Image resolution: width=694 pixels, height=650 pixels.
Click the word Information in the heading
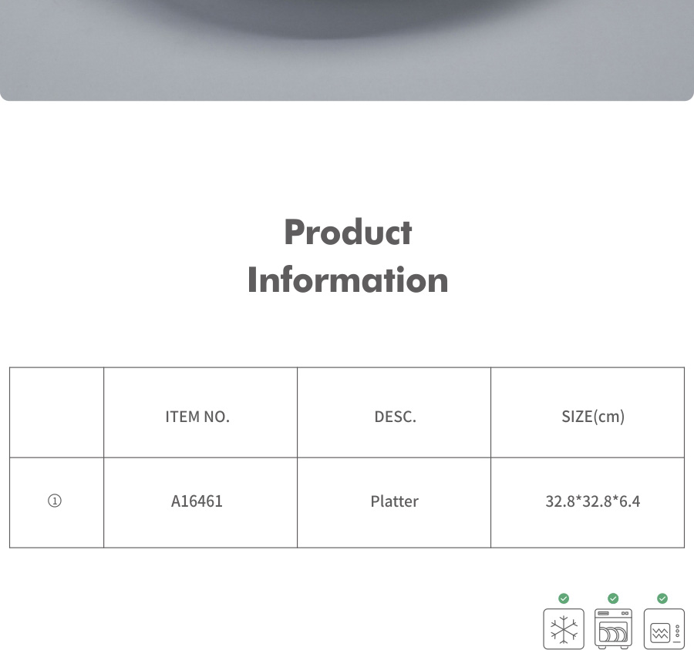(x=348, y=280)
